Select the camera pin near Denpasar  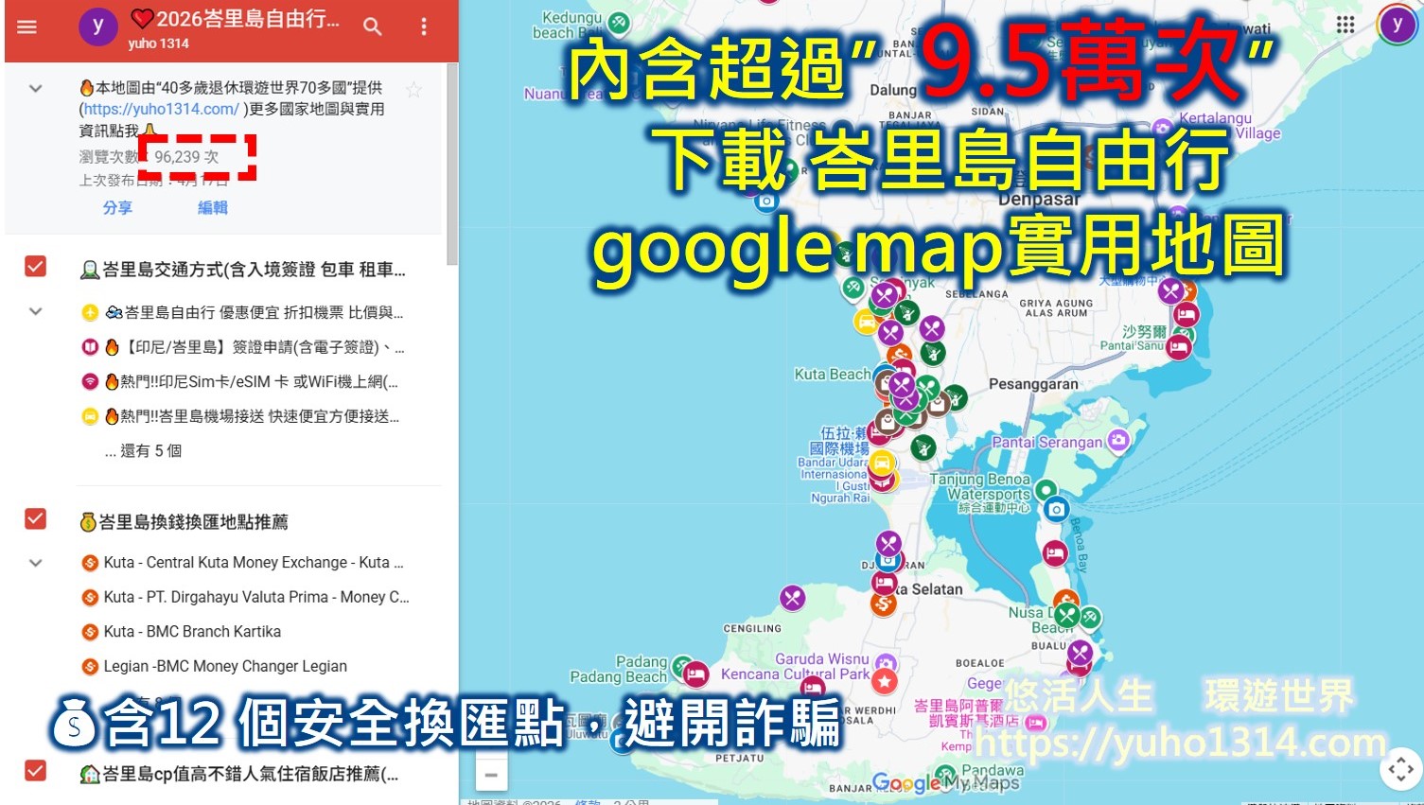766,201
